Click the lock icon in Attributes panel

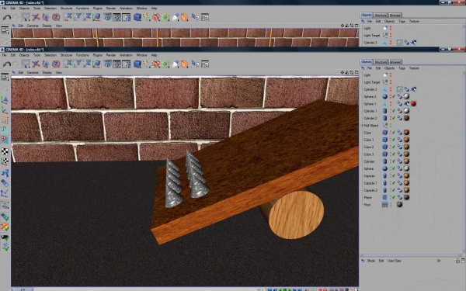[x=457, y=261]
